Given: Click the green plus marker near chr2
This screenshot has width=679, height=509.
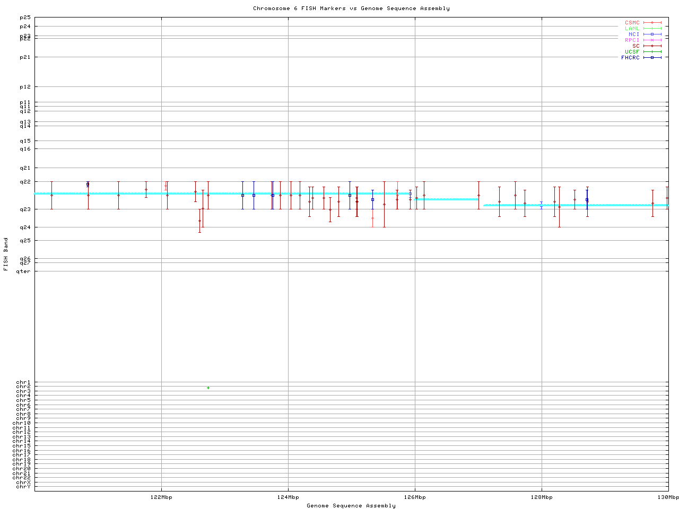Looking at the screenshot, I should [208, 388].
